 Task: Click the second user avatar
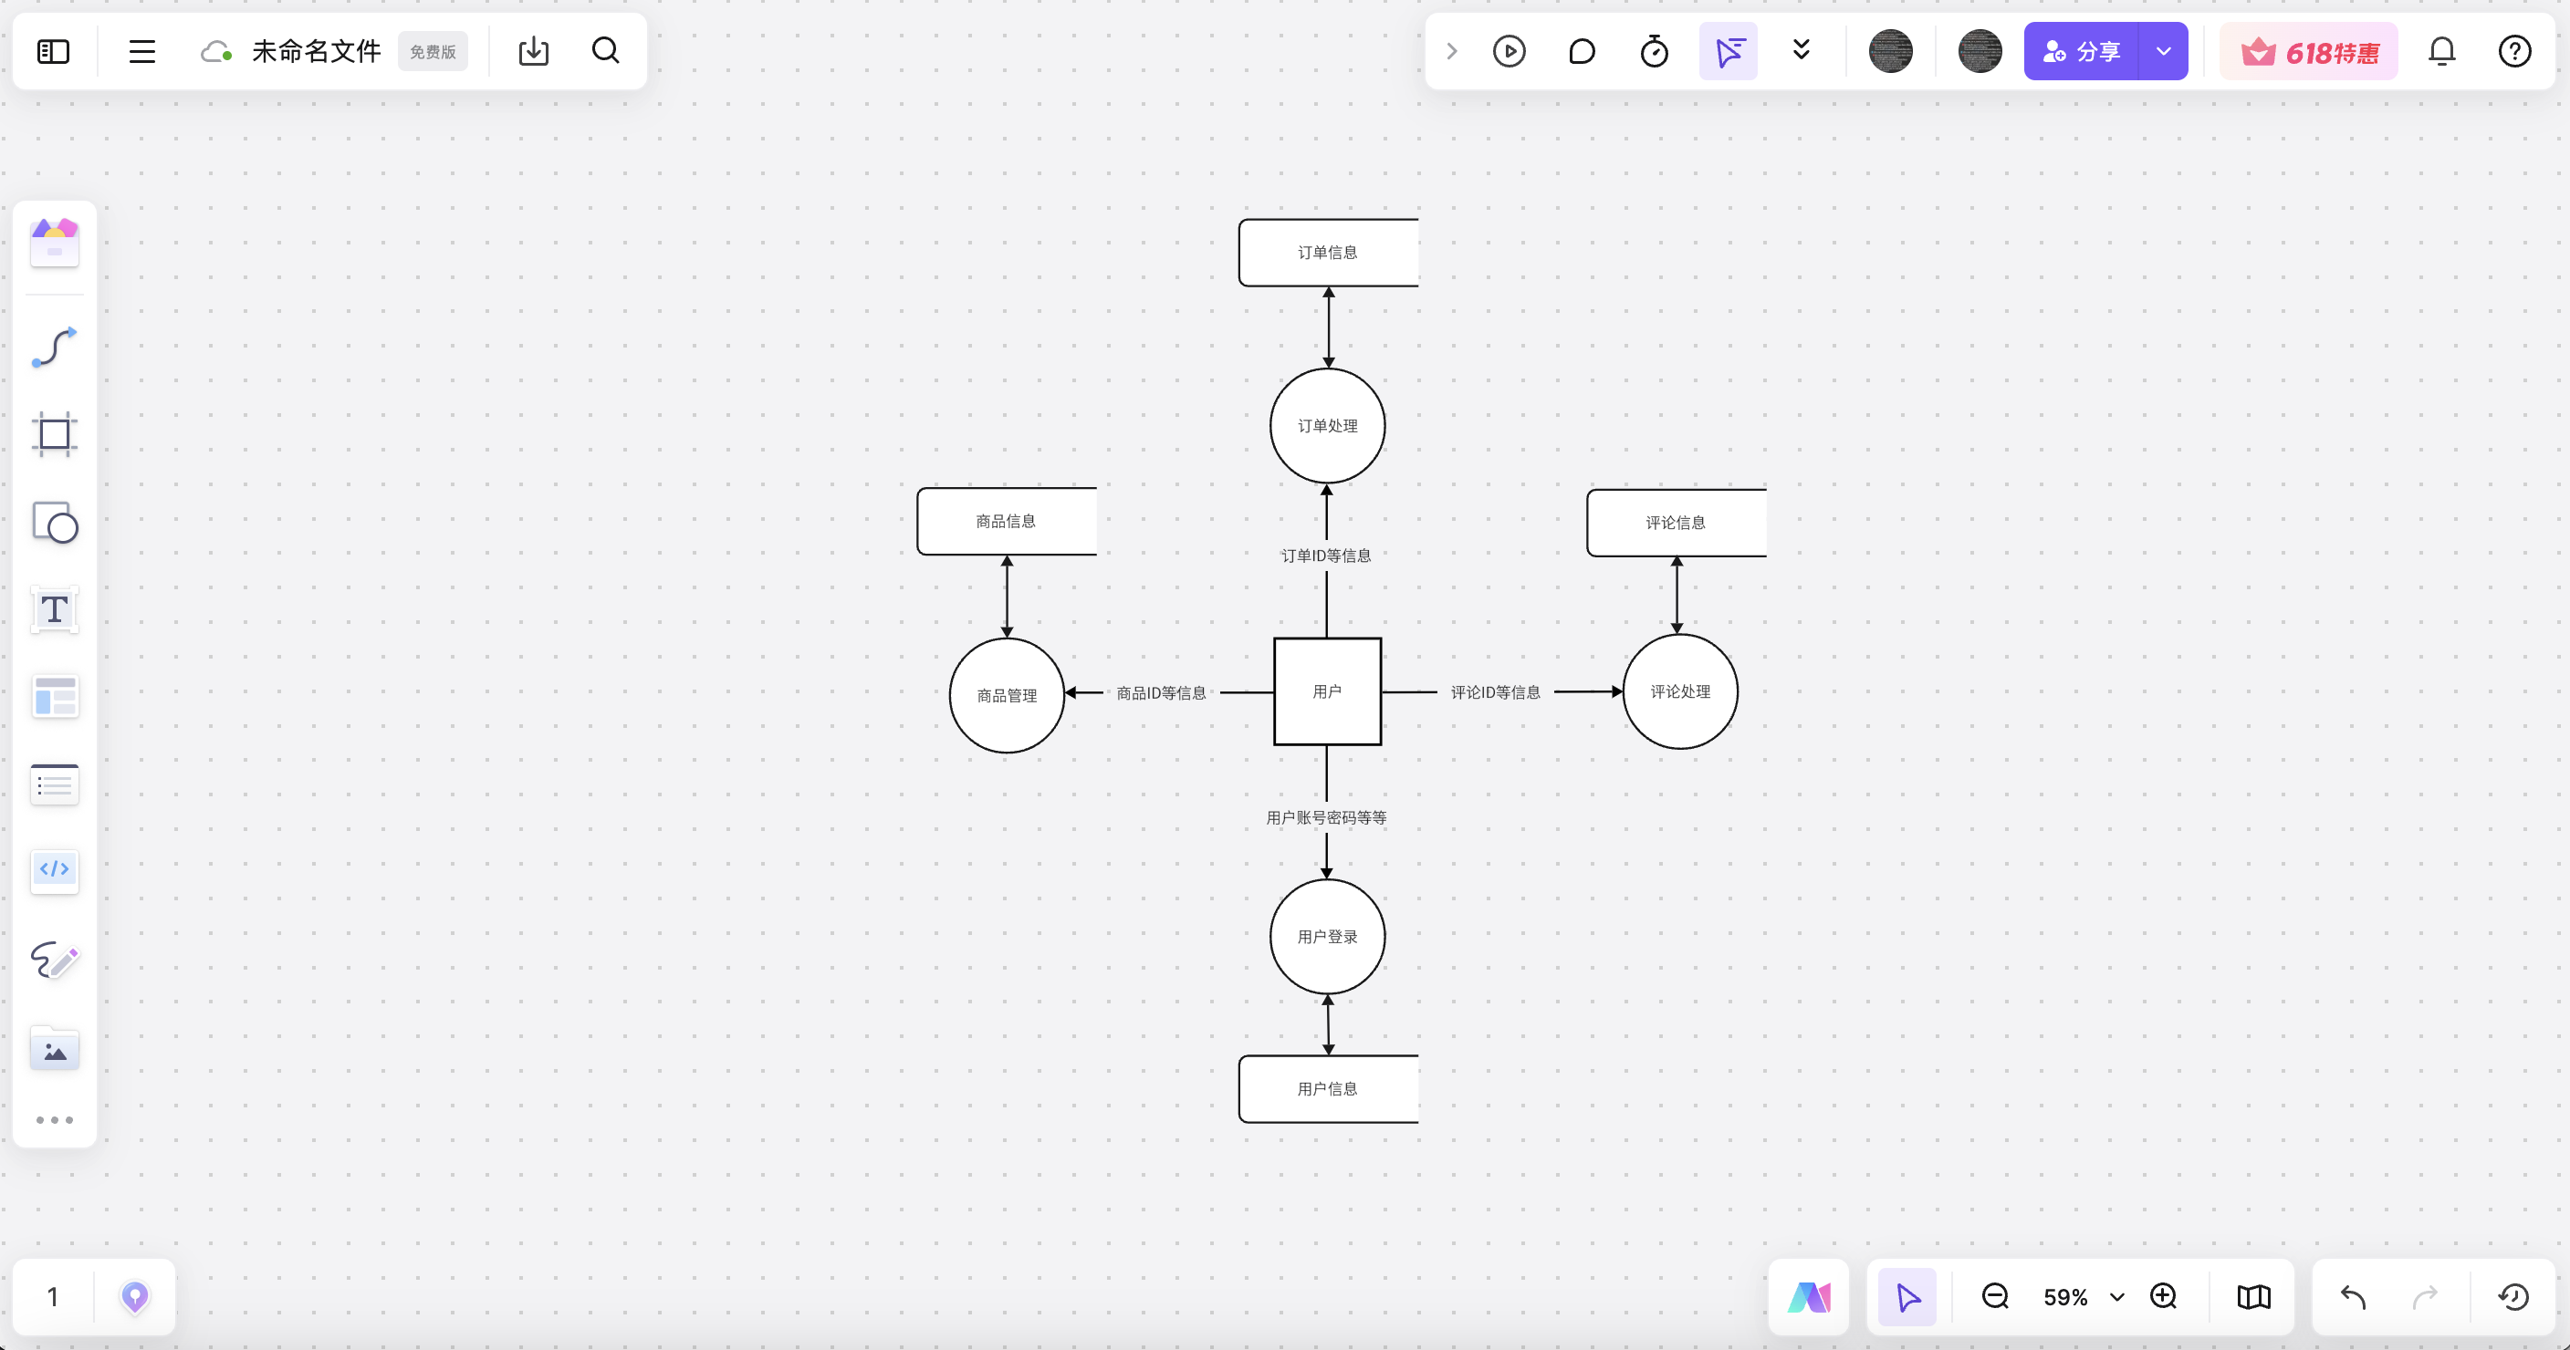tap(1980, 51)
